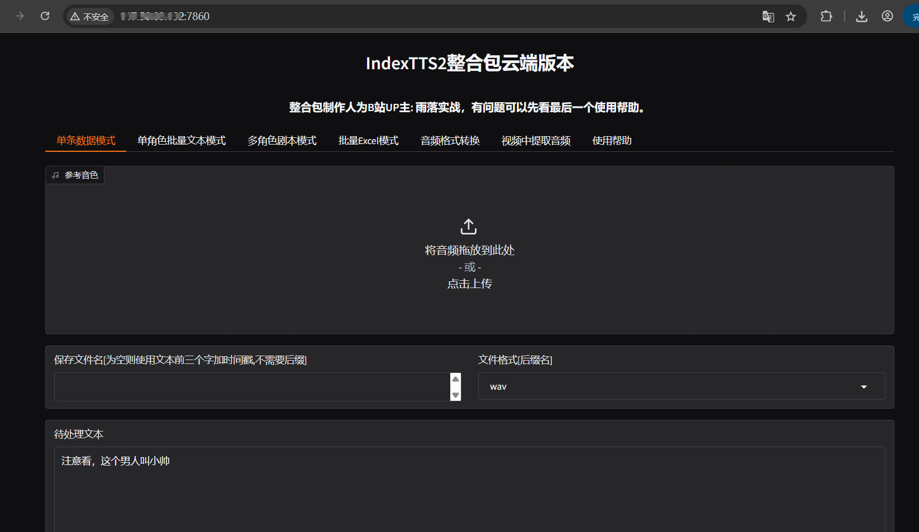Click the browser forward arrow
Image resolution: width=919 pixels, height=532 pixels.
tap(20, 16)
